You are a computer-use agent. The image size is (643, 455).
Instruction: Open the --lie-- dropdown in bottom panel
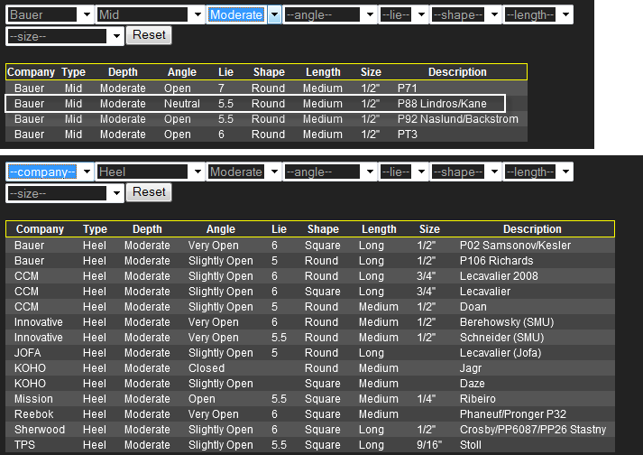pos(403,172)
